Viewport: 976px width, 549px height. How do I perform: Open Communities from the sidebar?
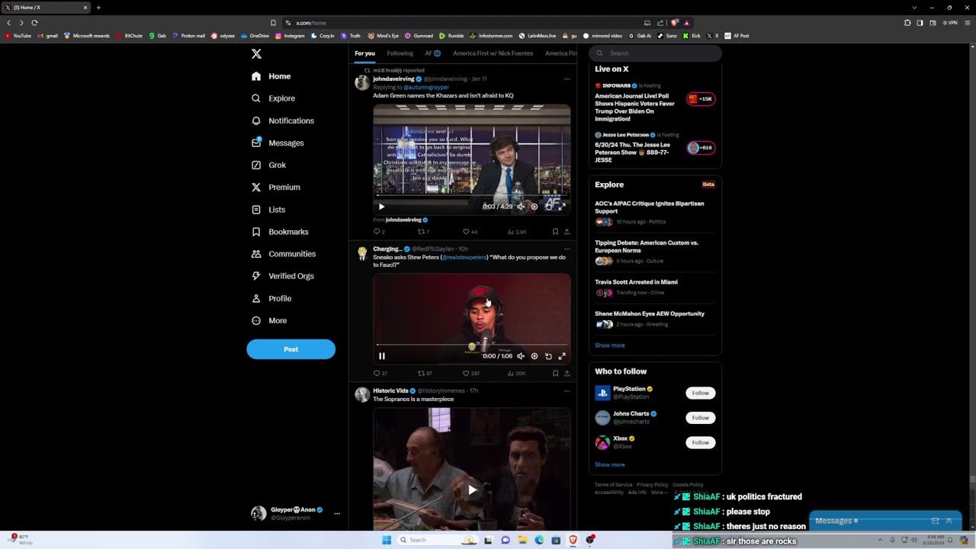click(283, 254)
